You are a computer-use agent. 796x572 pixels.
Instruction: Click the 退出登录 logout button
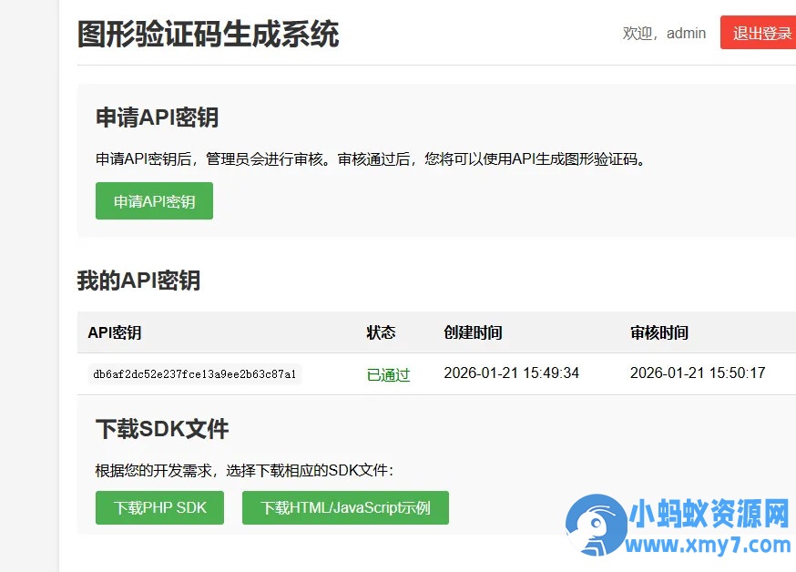(759, 33)
